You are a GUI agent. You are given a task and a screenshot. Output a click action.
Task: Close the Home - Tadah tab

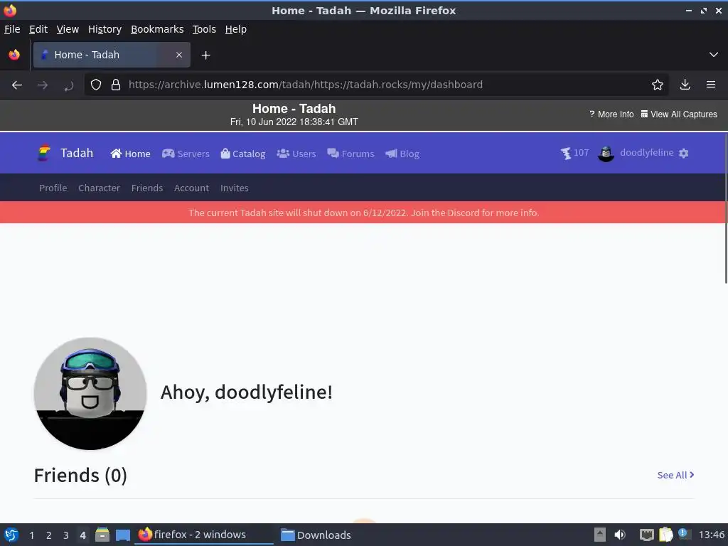tap(178, 55)
